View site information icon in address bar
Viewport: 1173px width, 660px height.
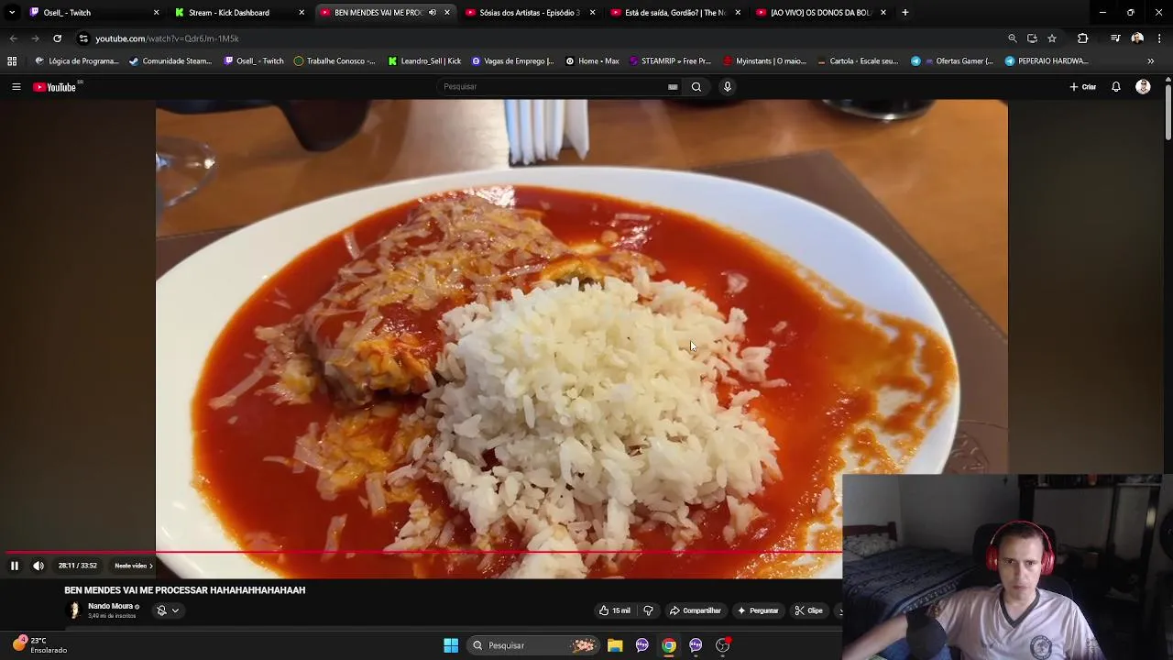[83, 38]
